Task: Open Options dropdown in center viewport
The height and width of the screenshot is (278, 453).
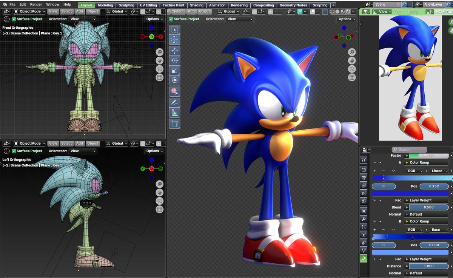Action: coord(347,19)
